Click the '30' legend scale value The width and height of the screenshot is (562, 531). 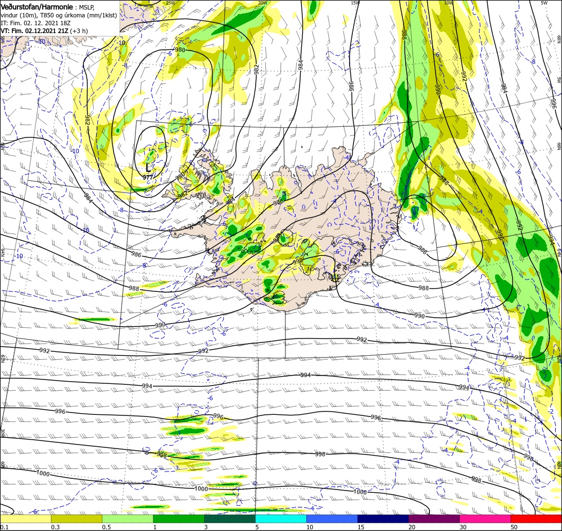click(463, 527)
